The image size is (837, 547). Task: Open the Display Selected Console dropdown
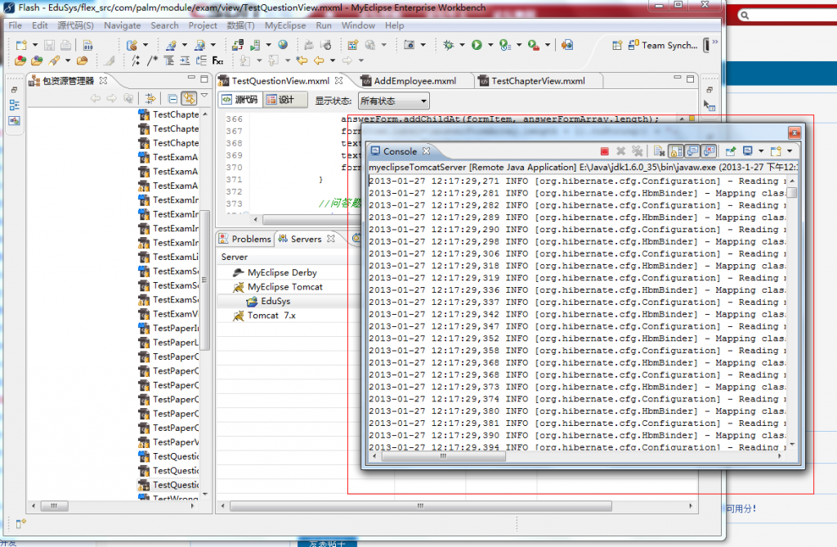click(x=761, y=151)
